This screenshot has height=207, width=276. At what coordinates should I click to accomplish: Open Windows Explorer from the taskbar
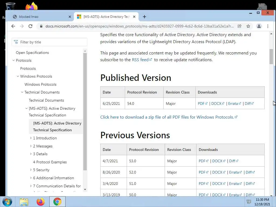pyautogui.click(x=24, y=202)
